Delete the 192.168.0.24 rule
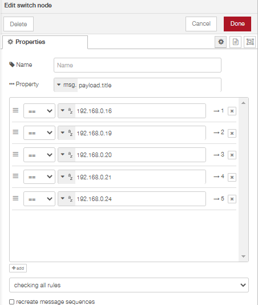258x305 pixels. [232, 199]
